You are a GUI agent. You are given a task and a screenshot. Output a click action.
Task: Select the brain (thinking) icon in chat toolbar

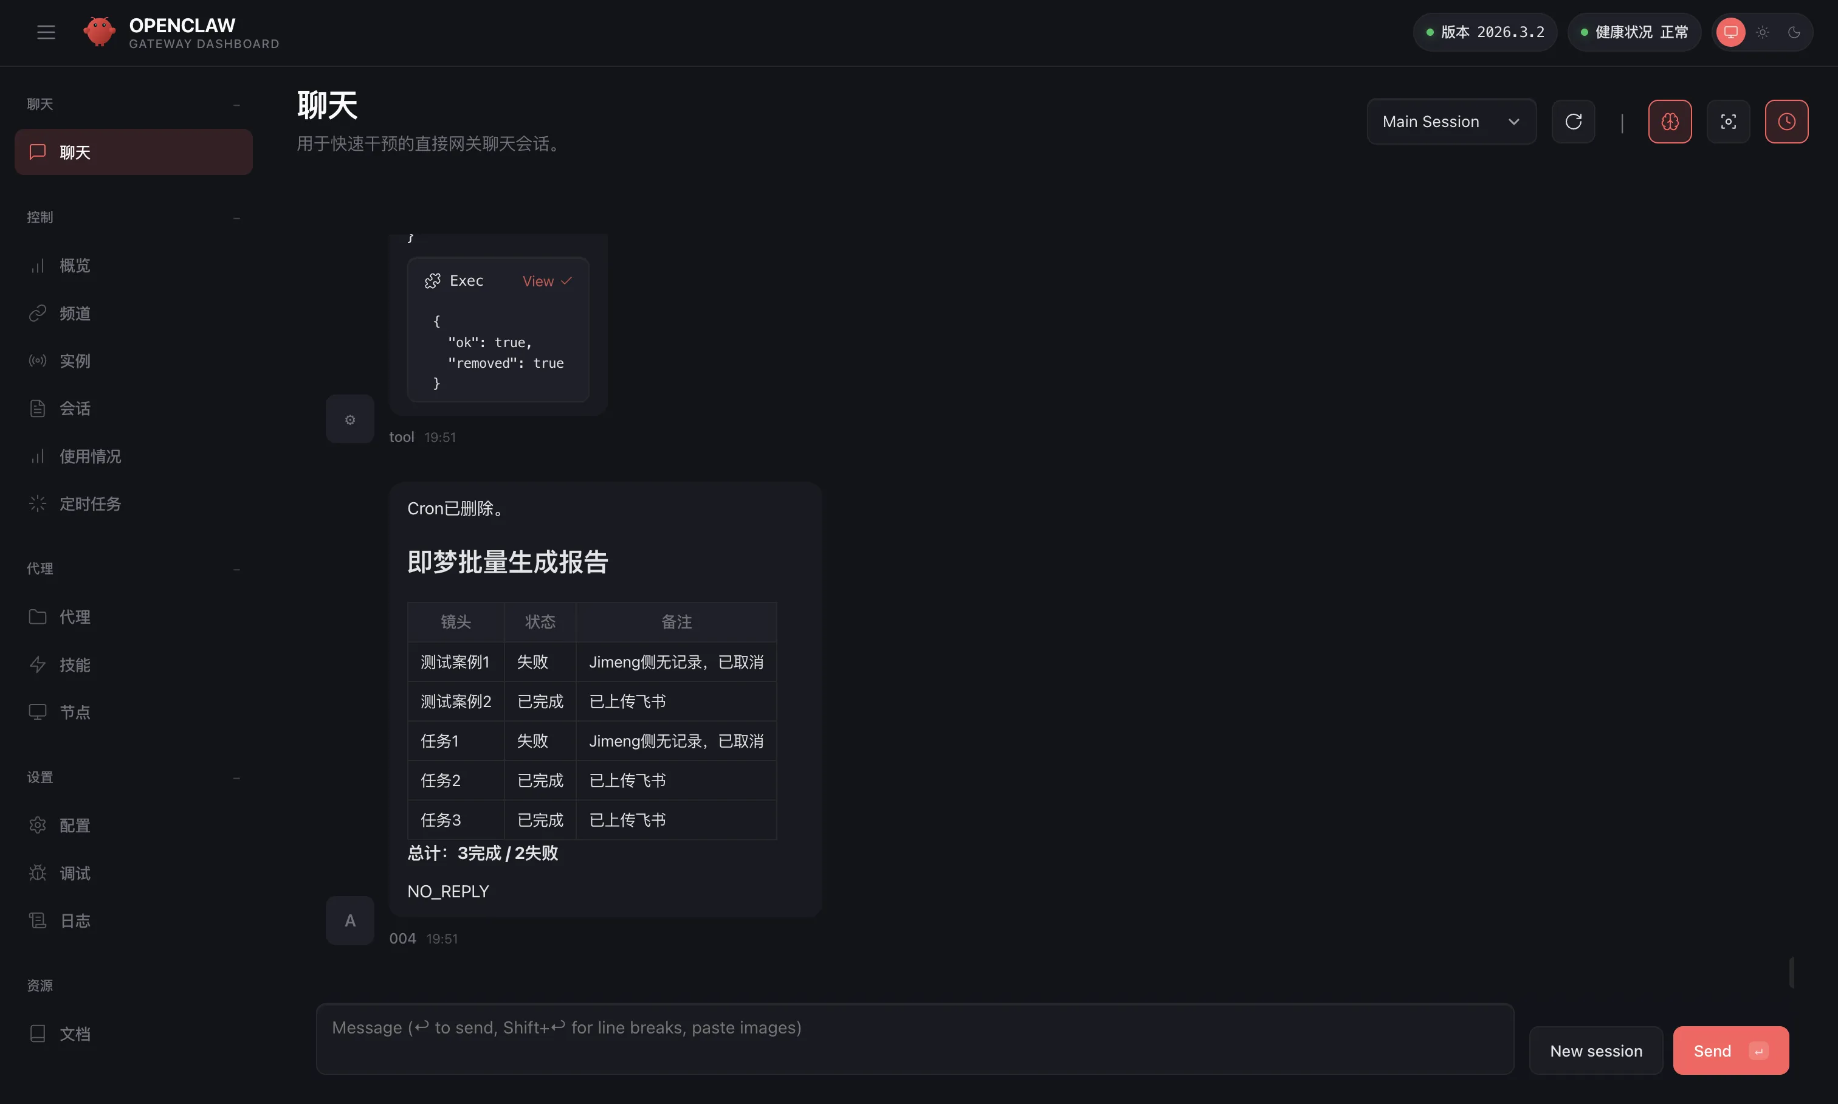pyautogui.click(x=1669, y=120)
